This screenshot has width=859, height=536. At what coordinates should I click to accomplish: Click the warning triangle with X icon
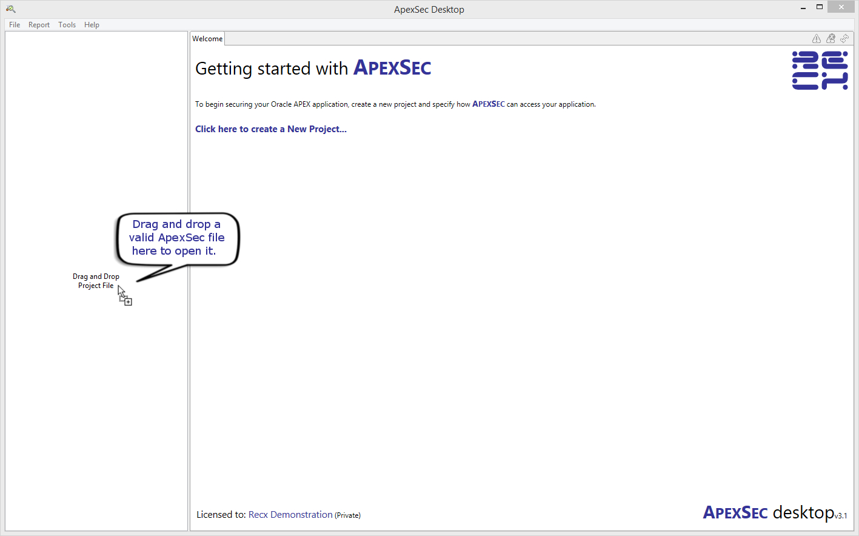click(831, 39)
